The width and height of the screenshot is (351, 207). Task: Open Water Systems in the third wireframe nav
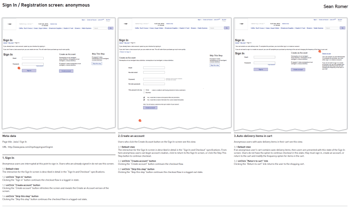[x=317, y=28]
